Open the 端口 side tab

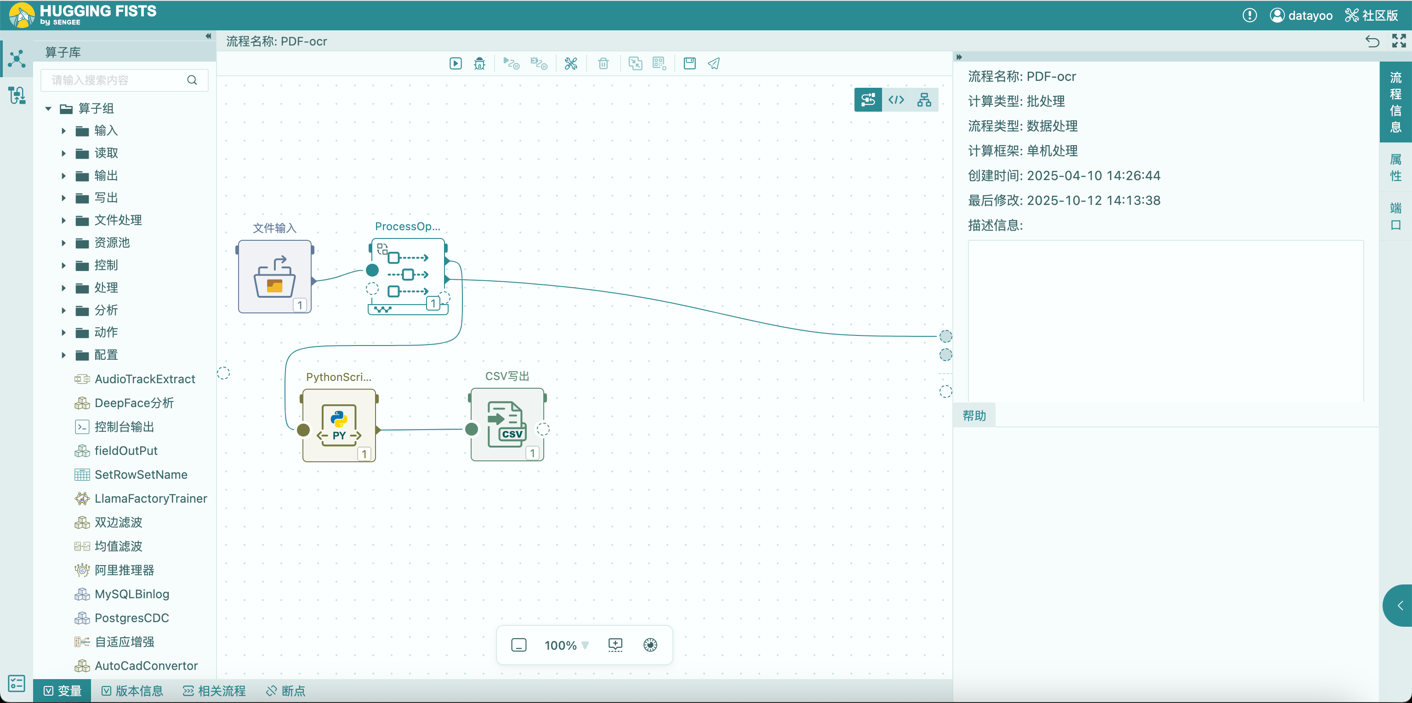[1395, 216]
